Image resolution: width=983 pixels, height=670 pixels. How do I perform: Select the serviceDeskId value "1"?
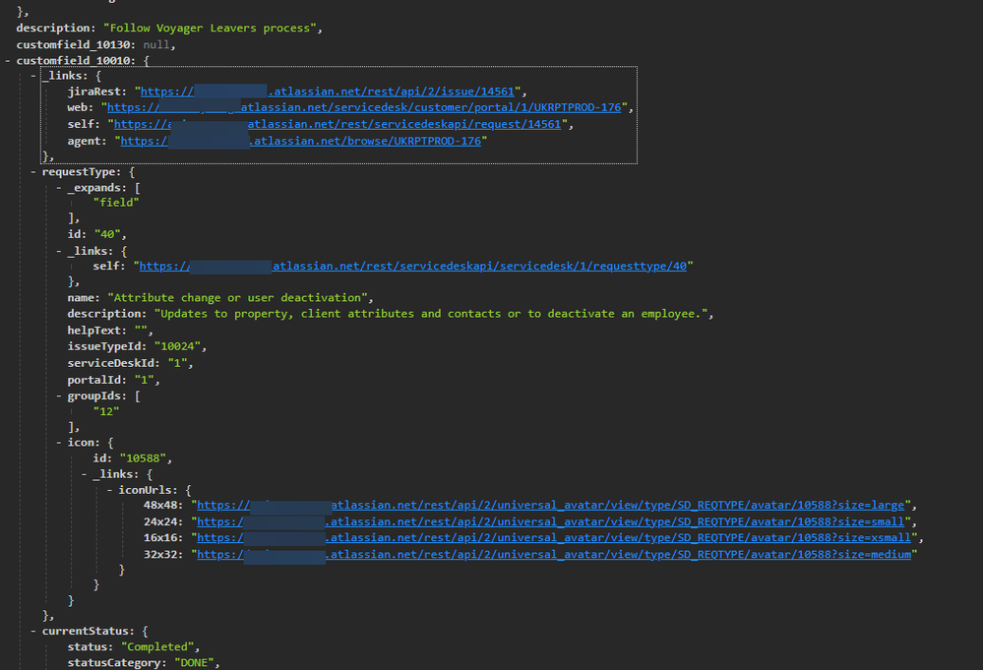(x=177, y=363)
